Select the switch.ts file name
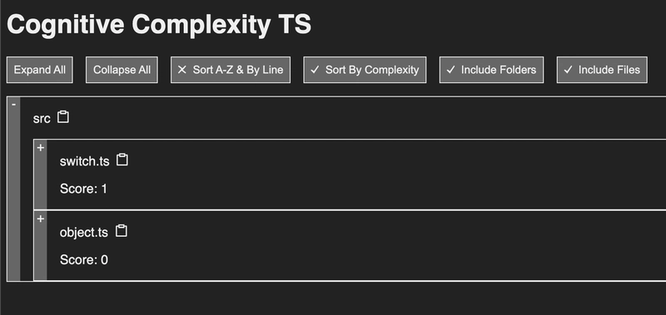 85,161
